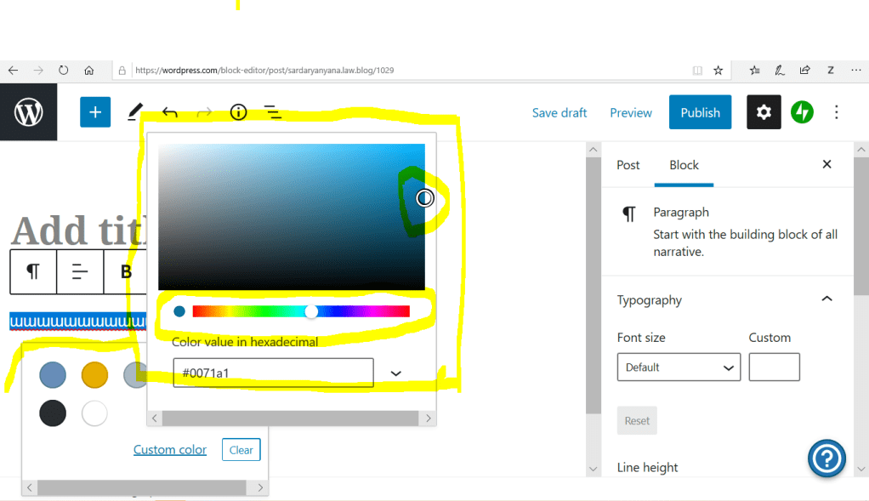Click the Publish button

click(700, 112)
